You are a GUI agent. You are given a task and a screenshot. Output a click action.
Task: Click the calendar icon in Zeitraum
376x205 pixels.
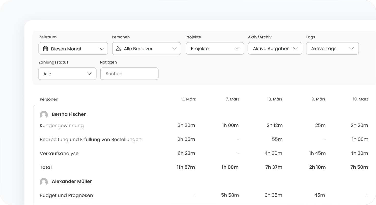click(46, 49)
